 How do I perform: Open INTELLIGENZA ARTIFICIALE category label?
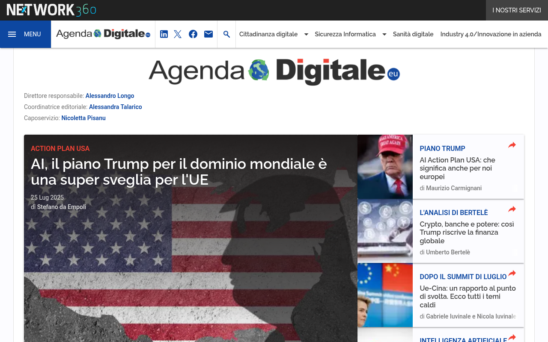point(463,340)
